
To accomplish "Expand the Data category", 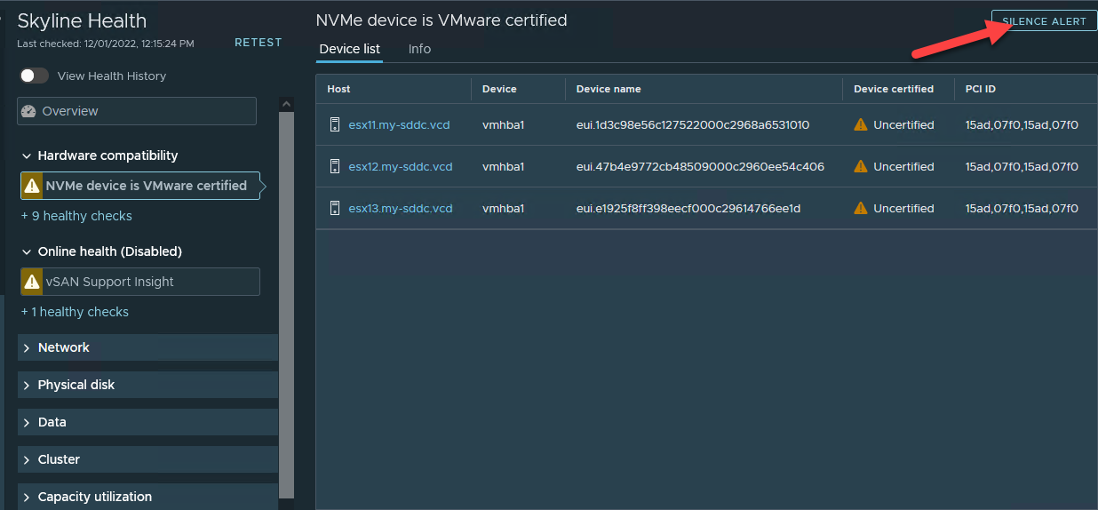I will [147, 422].
